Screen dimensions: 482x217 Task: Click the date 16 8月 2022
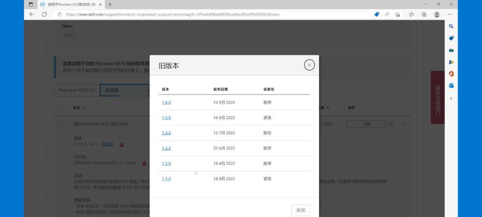224,118
